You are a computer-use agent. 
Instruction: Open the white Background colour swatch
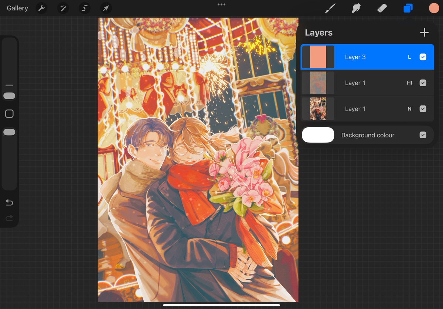(318, 135)
